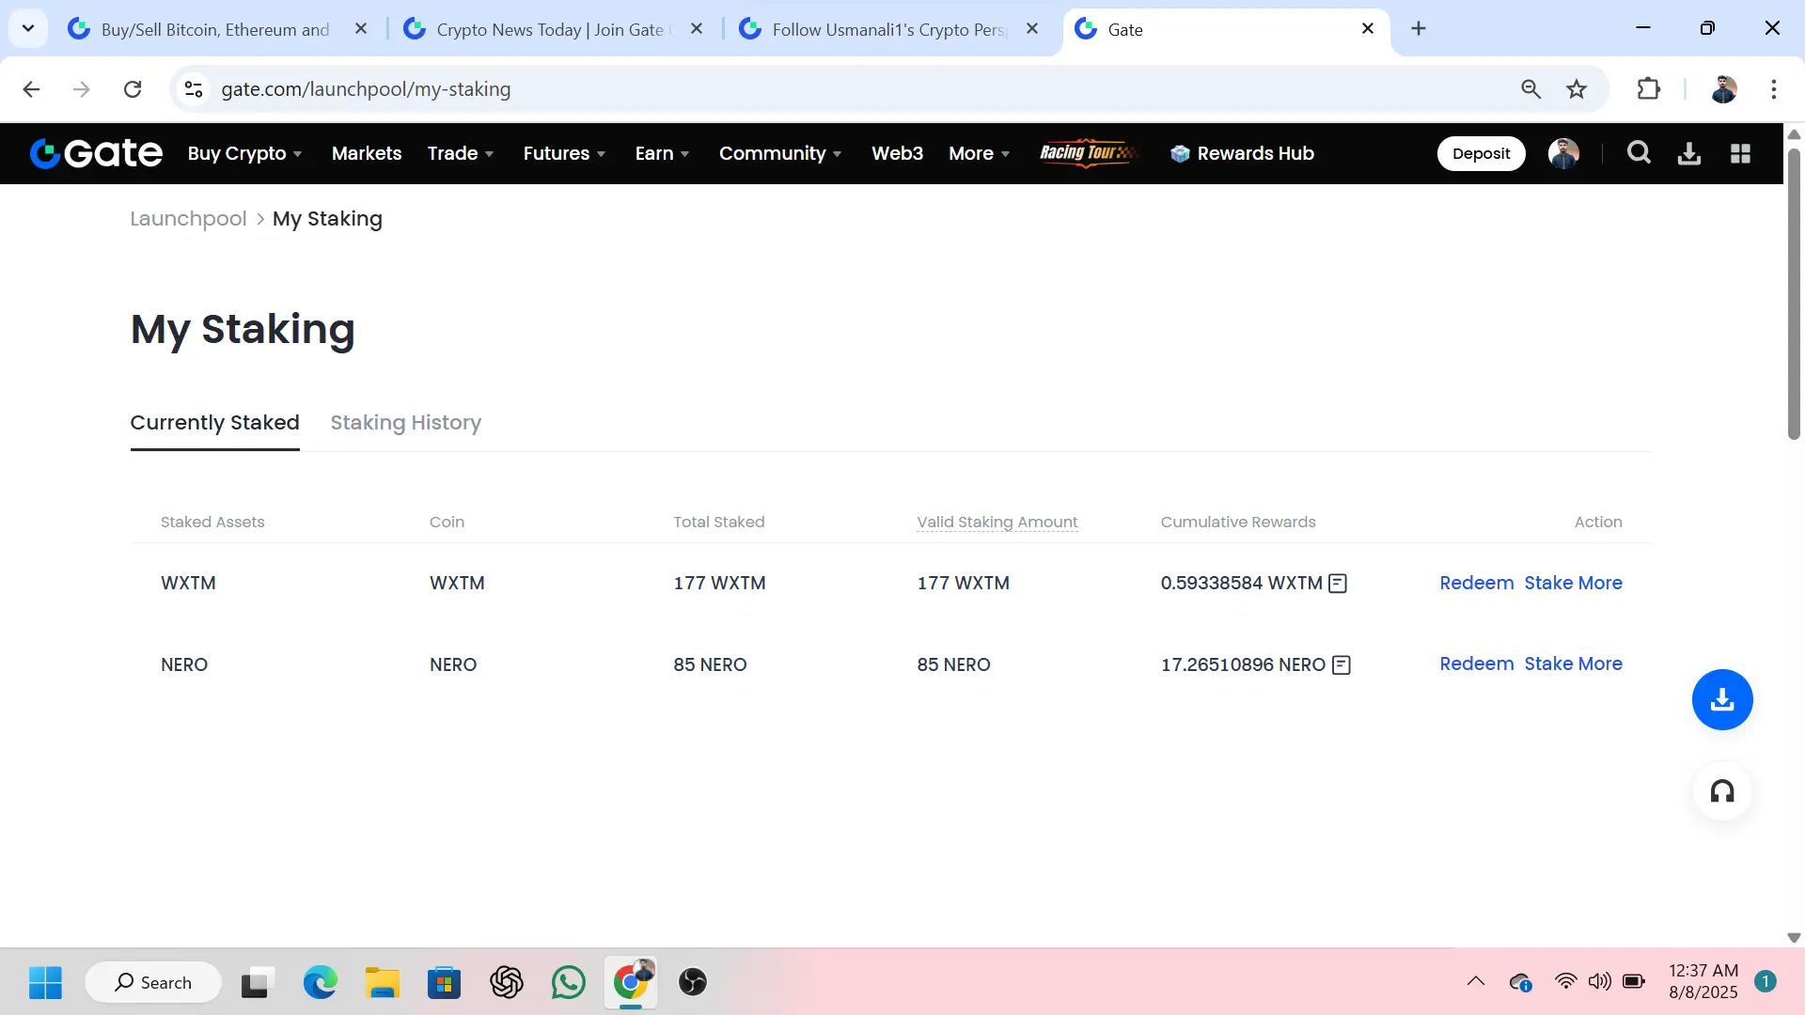The width and height of the screenshot is (1805, 1015).
Task: Open Chrome three-dot menu
Action: coord(1774,89)
